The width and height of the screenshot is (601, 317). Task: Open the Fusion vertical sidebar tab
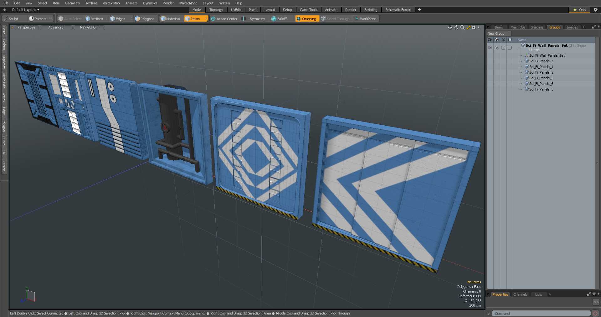coord(4,166)
